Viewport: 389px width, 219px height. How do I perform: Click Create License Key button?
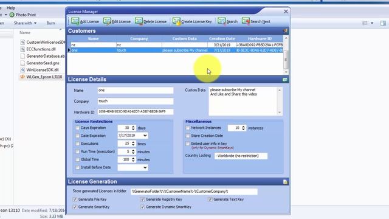point(192,21)
